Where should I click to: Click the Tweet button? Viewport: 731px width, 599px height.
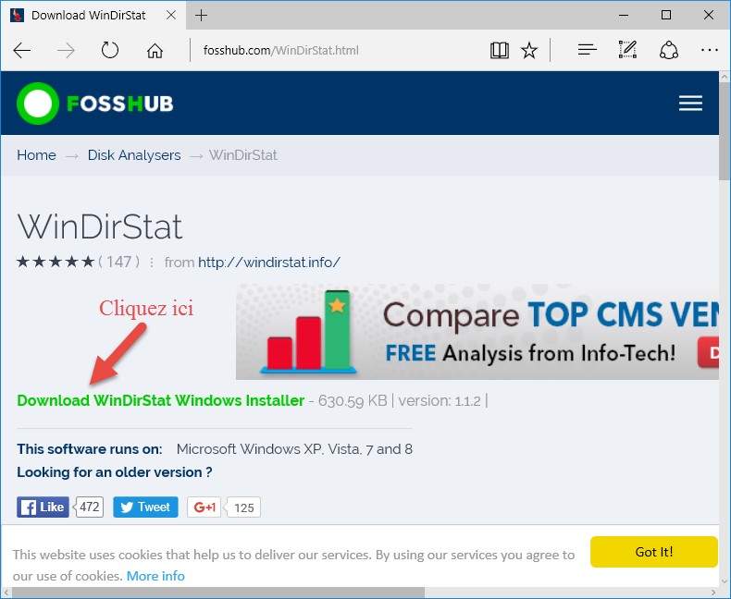point(145,507)
